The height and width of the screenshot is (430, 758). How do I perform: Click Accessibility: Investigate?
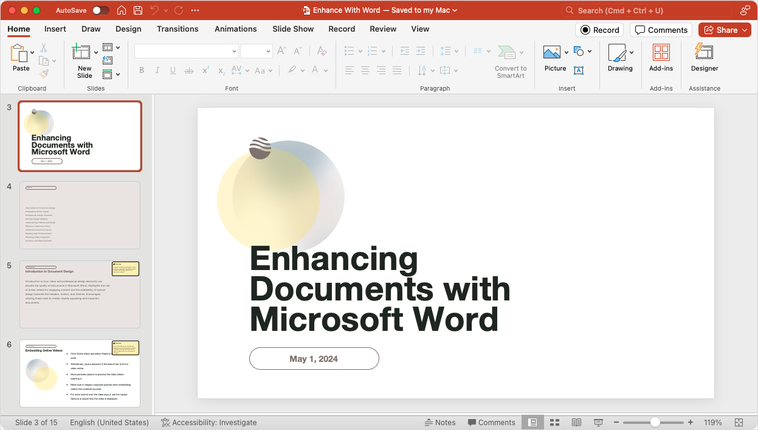click(x=208, y=423)
